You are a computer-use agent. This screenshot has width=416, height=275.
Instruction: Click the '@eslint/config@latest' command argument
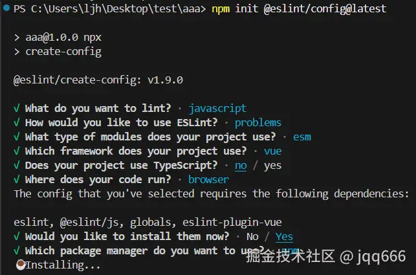coord(325,8)
